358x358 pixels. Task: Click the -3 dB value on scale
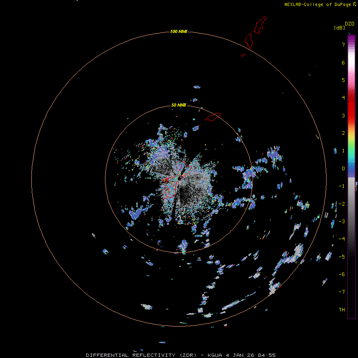click(x=342, y=222)
